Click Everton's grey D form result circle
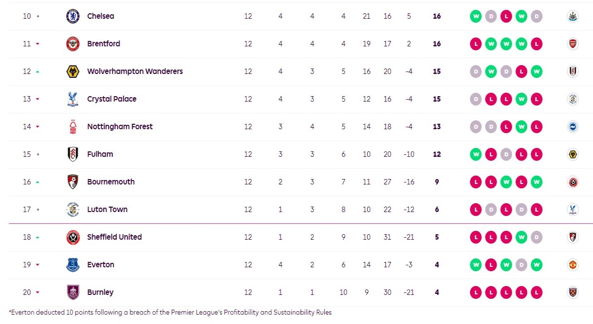 coord(521,265)
